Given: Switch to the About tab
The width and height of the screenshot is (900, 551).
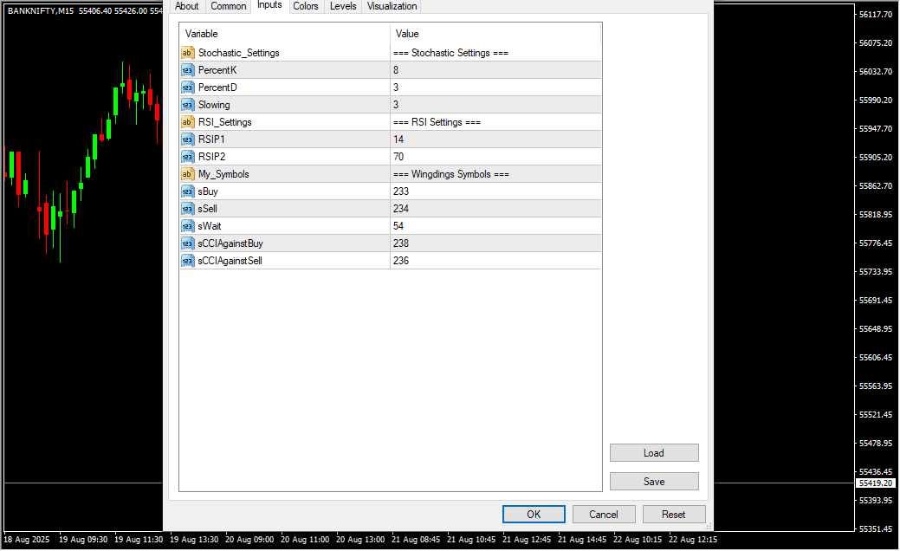Looking at the screenshot, I should (186, 6).
